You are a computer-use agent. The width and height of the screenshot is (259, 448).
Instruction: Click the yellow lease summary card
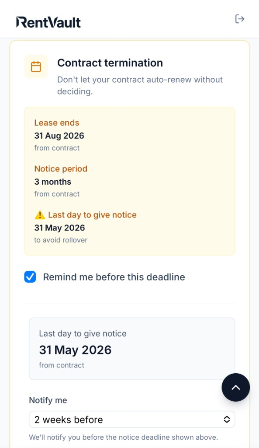pos(130,181)
